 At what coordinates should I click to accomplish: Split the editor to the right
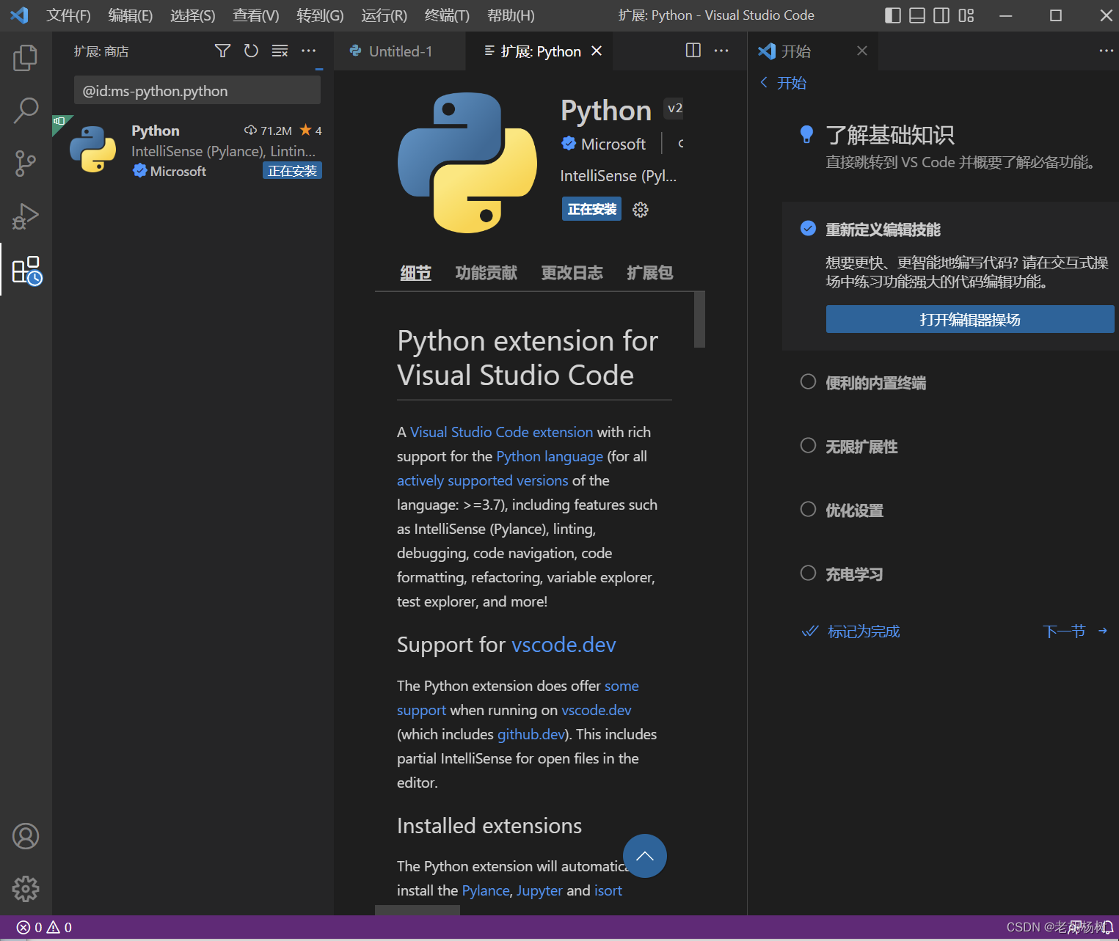(693, 51)
